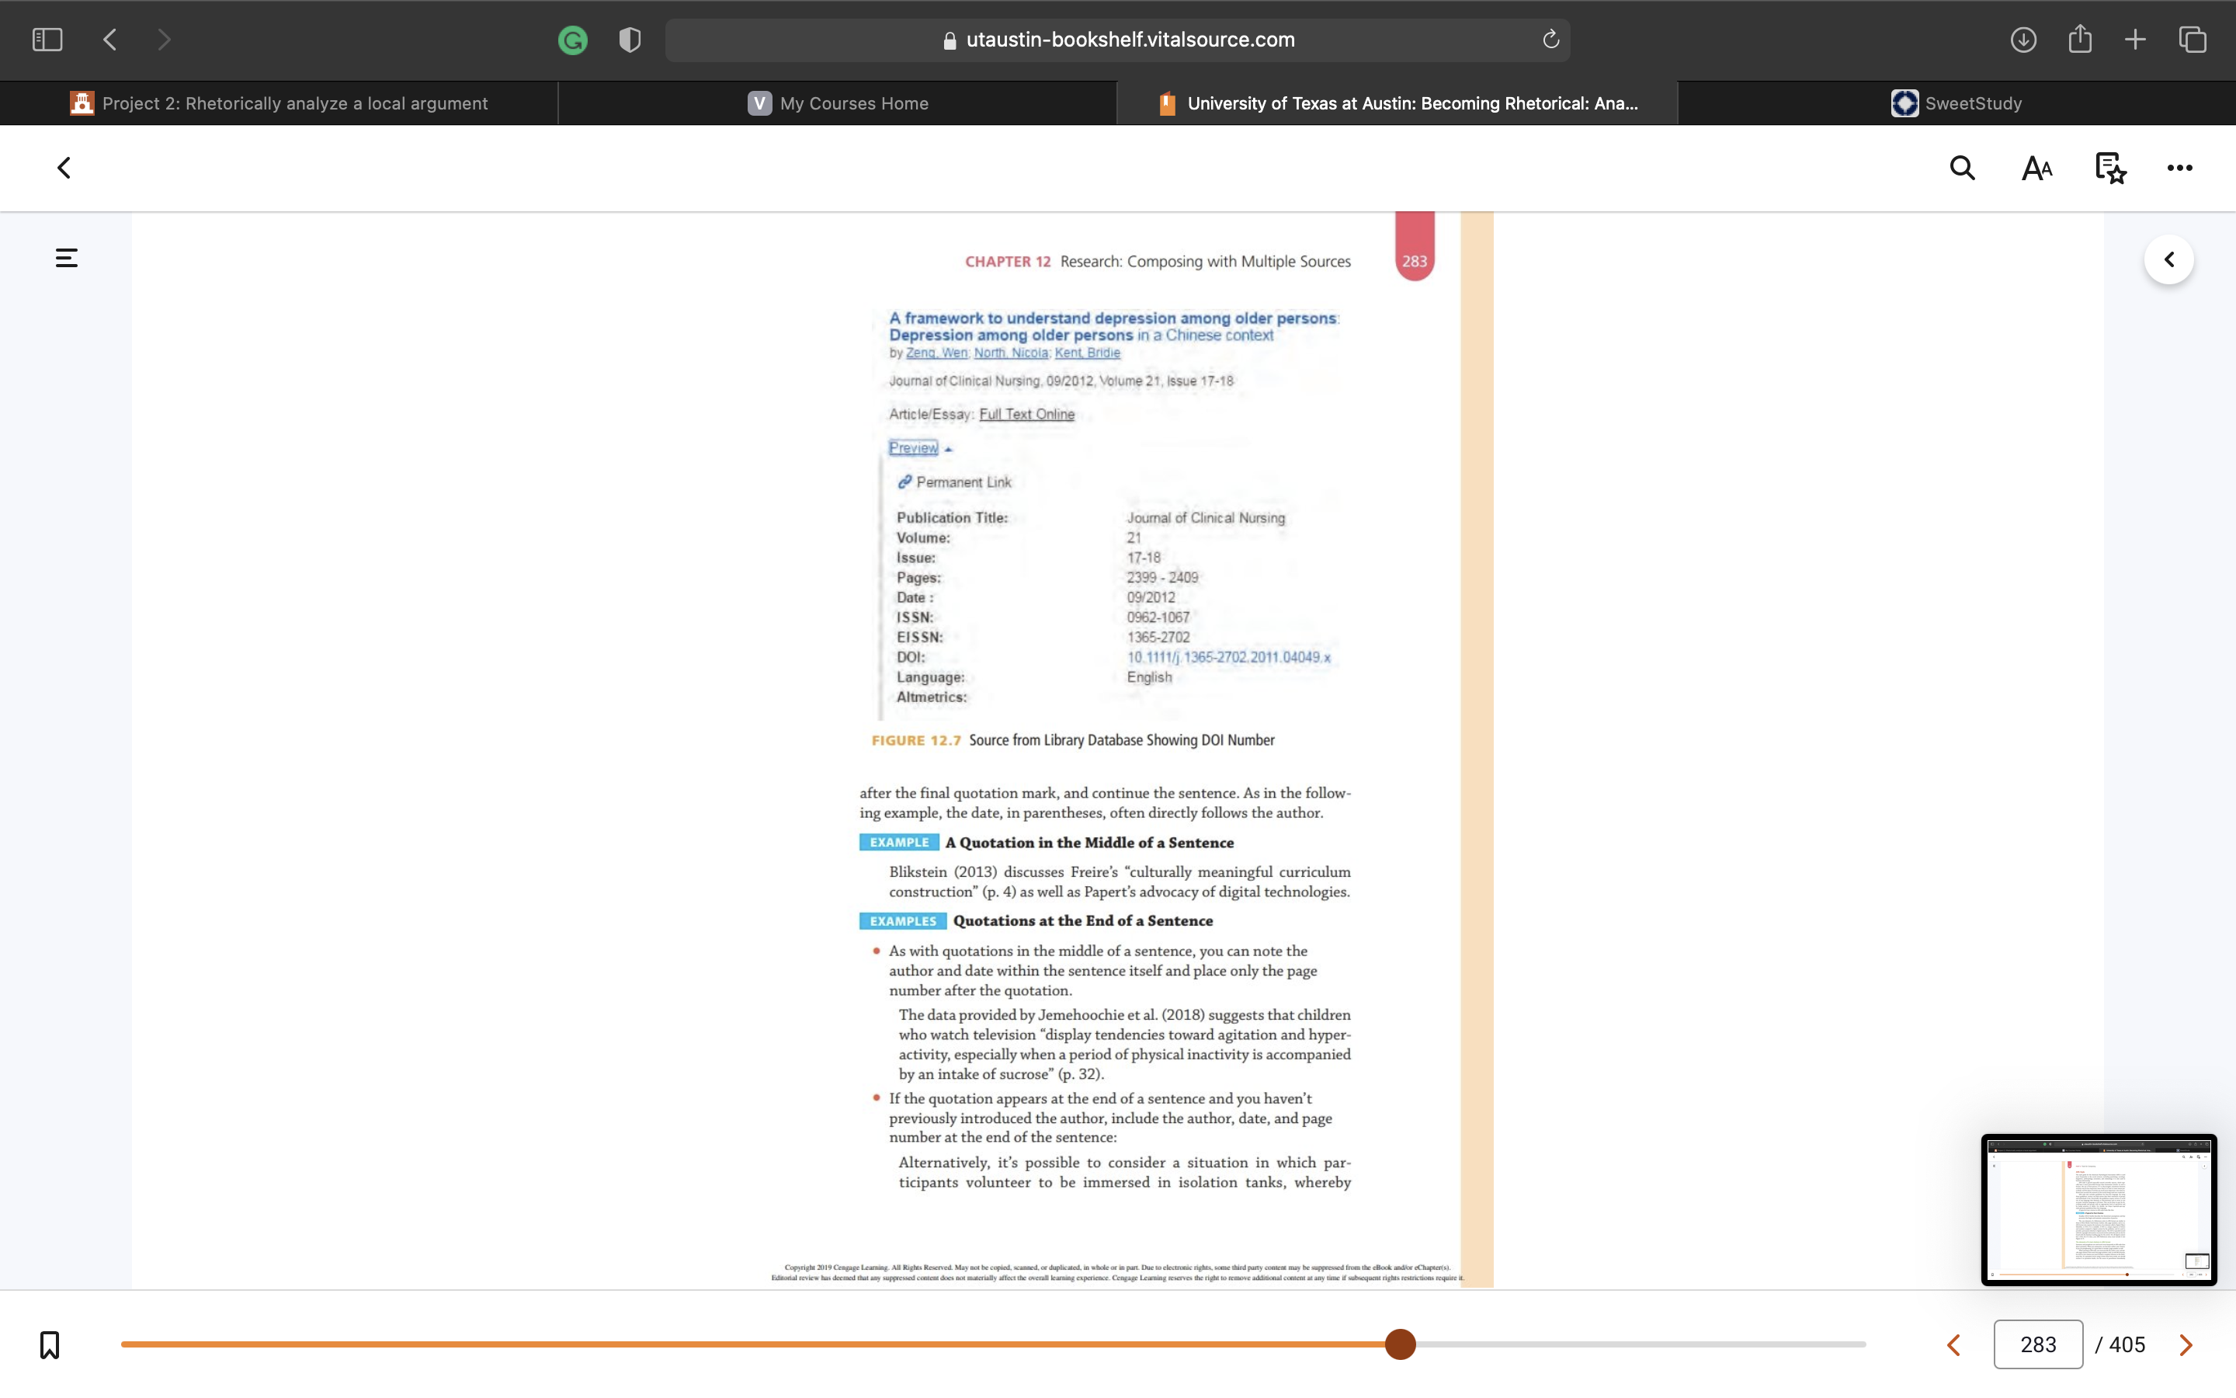Image resolution: width=2236 pixels, height=1398 pixels.
Task: Search inside the book
Action: pos(1963,169)
